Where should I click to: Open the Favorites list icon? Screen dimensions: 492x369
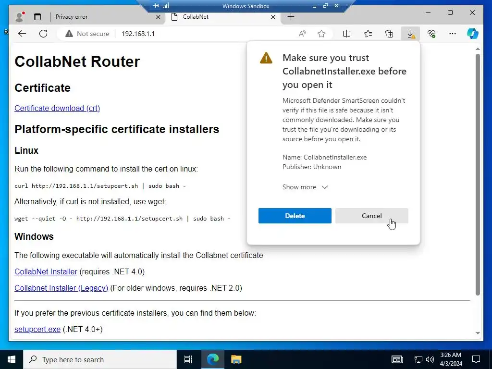click(368, 34)
